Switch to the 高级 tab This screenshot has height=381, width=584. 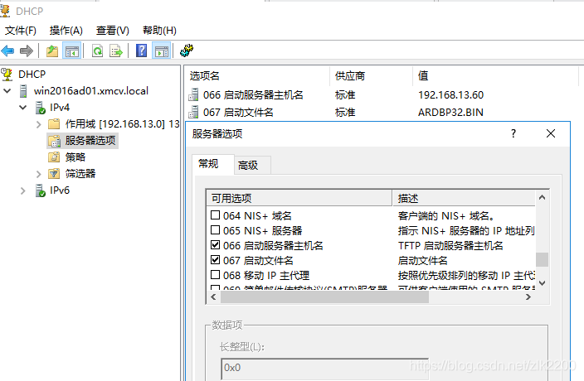[252, 166]
